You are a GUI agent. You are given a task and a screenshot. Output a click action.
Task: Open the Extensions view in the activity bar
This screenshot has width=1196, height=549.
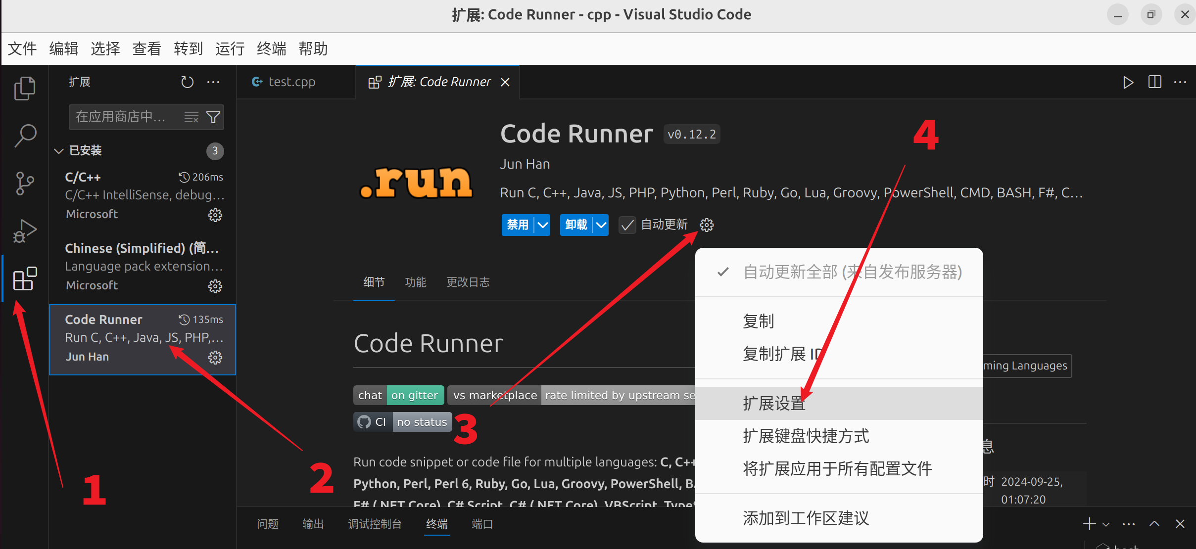(x=24, y=278)
